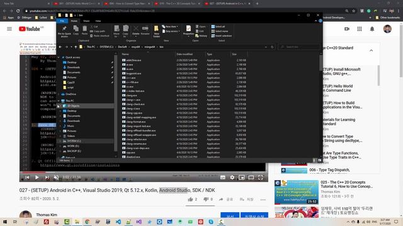Open the File Explorer help icon
The width and height of the screenshot is (403, 226).
tap(321, 21)
